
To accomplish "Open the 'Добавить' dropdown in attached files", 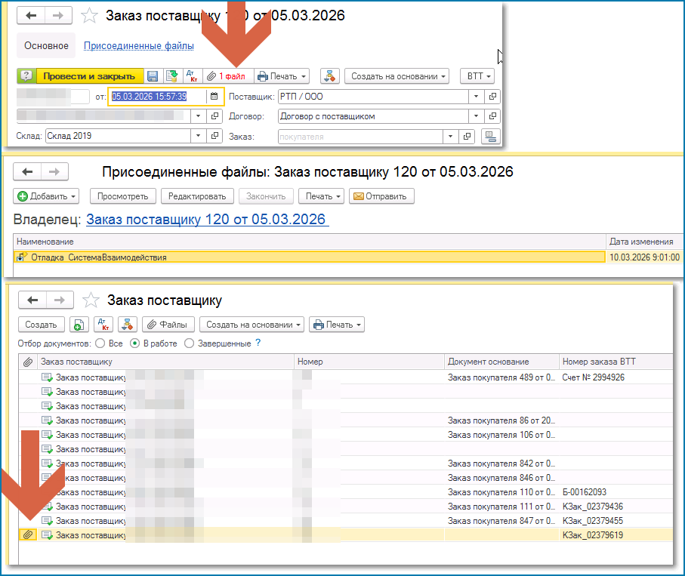I will pos(47,196).
